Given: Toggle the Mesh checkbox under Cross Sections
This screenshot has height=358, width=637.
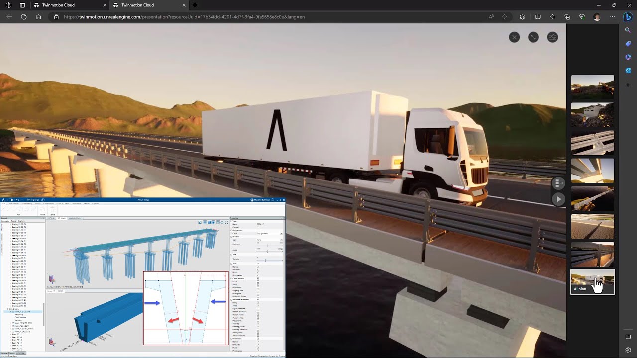Looking at the screenshot, I should [x=258, y=281].
